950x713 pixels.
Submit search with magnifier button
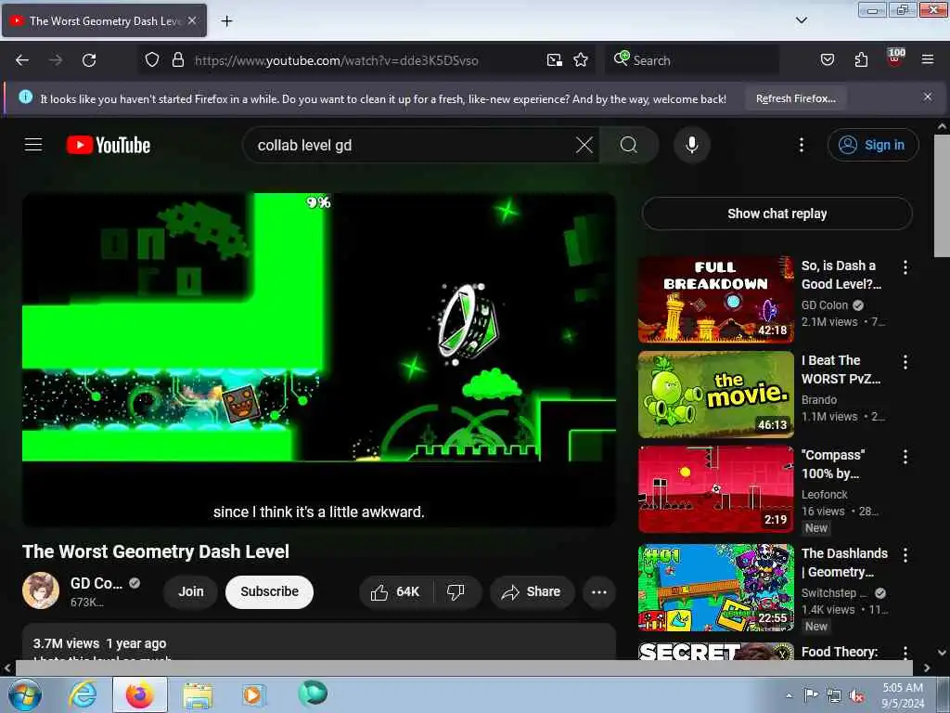(x=628, y=146)
